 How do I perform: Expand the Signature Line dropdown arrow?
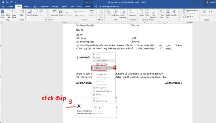tap(198, 10)
